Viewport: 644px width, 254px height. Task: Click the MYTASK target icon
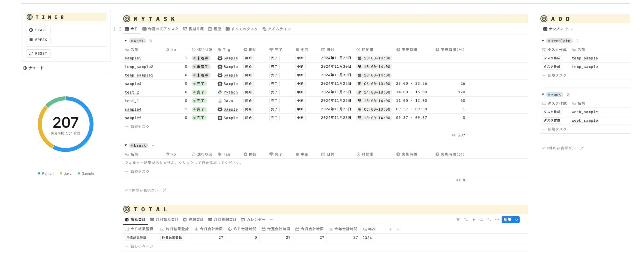pos(127,19)
